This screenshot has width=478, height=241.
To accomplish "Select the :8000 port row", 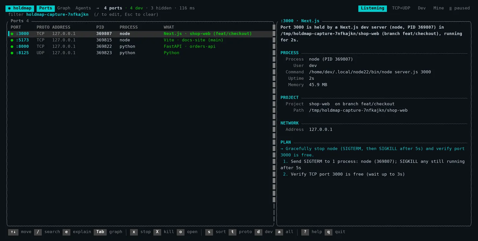I will click(140, 47).
